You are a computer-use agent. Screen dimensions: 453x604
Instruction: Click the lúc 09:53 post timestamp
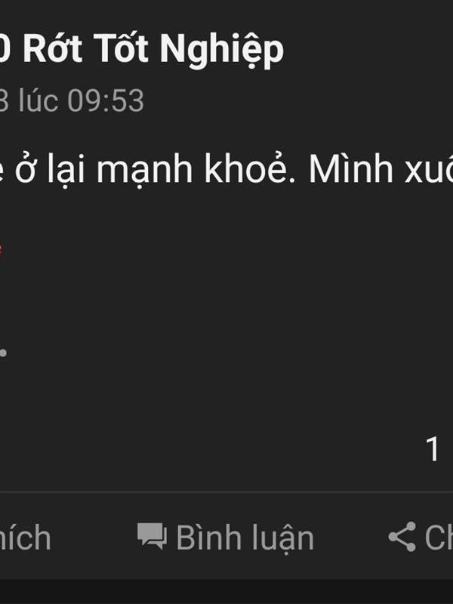(x=82, y=100)
